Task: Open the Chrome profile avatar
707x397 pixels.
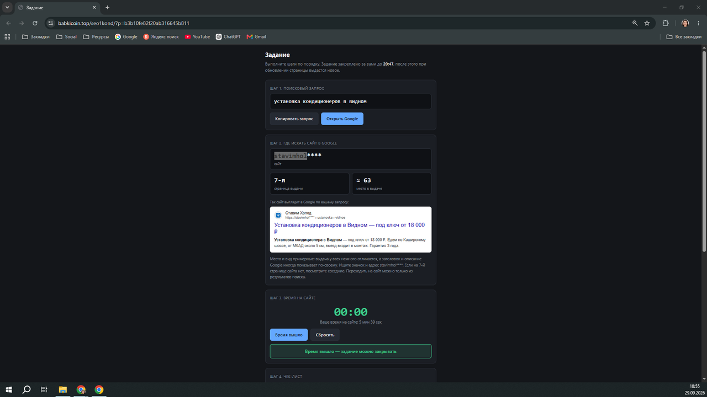Action: tap(685, 23)
